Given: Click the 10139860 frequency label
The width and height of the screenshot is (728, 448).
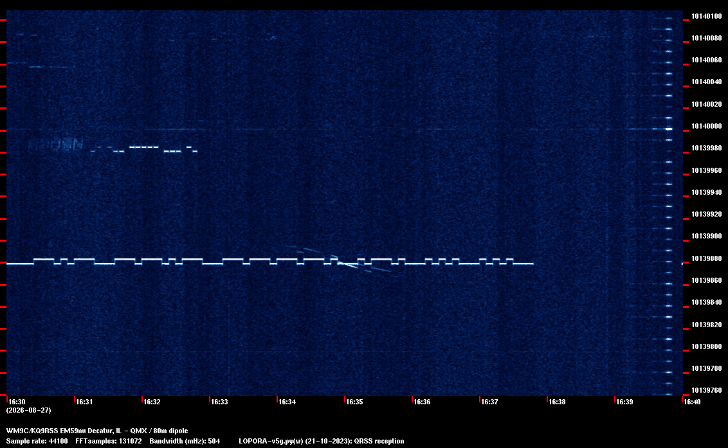Looking at the screenshot, I should click(x=707, y=280).
